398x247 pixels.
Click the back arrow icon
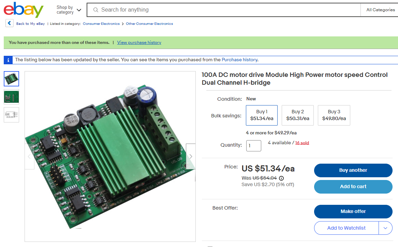coord(9,23)
